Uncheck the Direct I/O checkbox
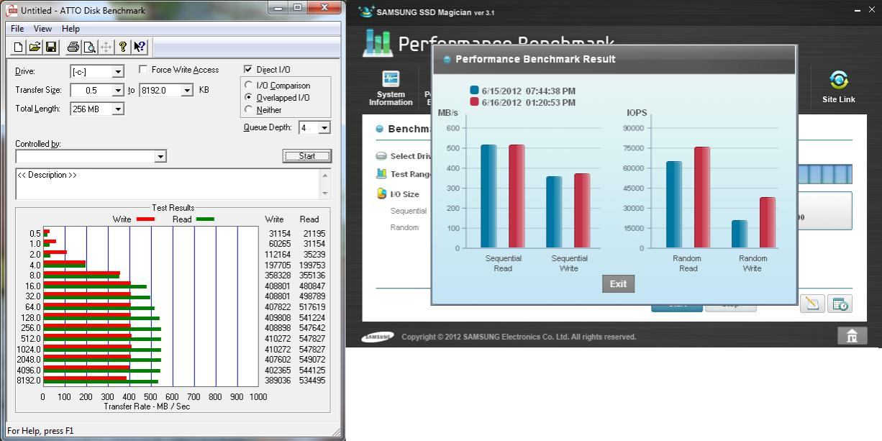The height and width of the screenshot is (441, 882). click(x=248, y=69)
